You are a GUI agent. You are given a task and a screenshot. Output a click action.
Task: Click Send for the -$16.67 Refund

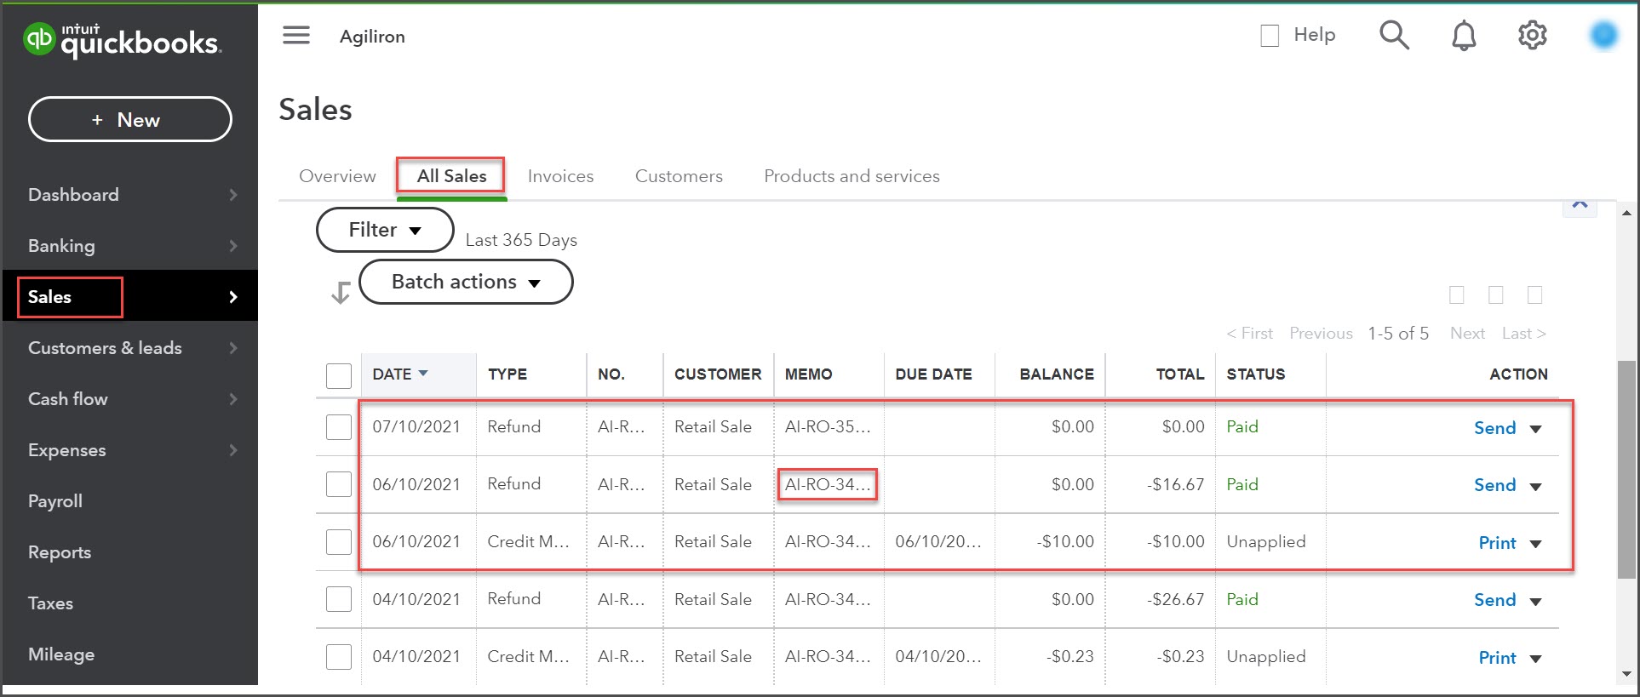pos(1494,485)
